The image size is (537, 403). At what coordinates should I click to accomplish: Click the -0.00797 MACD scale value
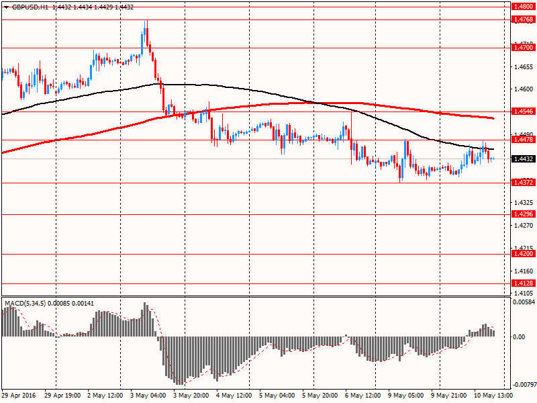click(524, 385)
